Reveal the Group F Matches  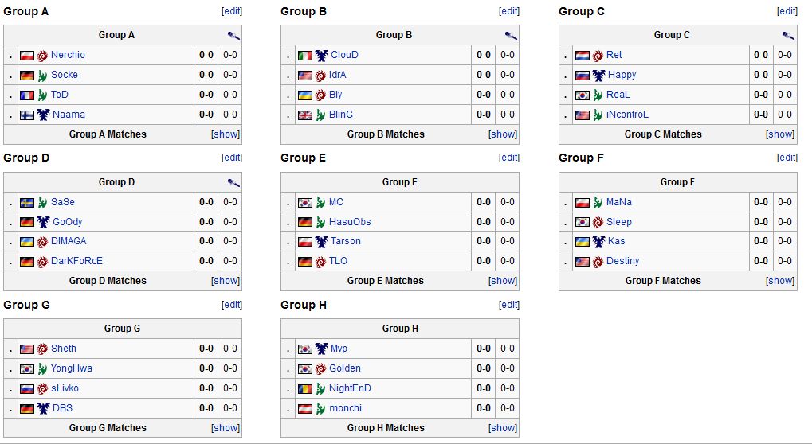tap(780, 281)
